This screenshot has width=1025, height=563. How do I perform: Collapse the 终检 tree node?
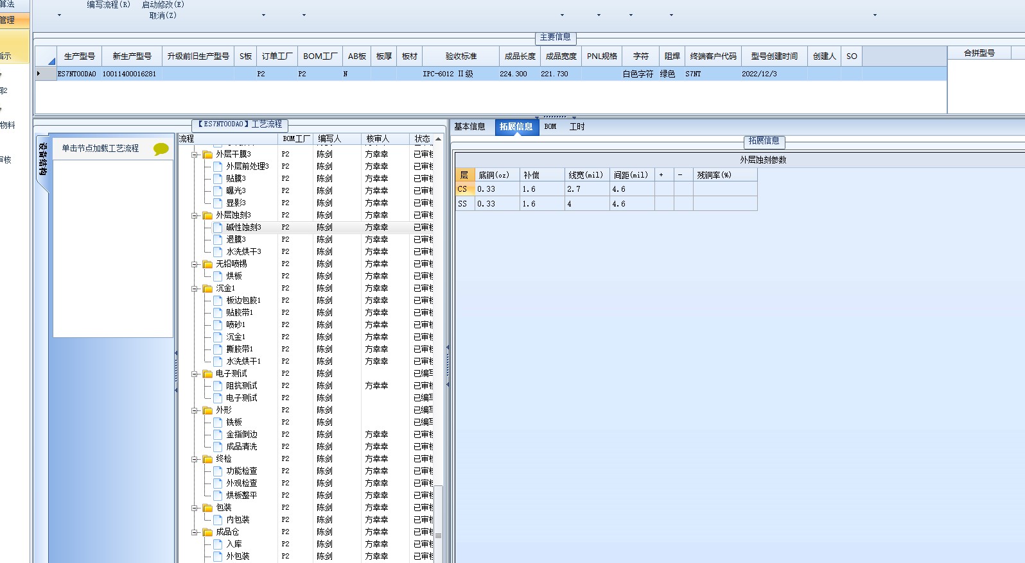point(195,459)
